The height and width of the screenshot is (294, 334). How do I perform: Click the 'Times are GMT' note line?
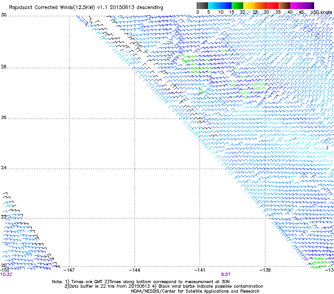[141, 282]
